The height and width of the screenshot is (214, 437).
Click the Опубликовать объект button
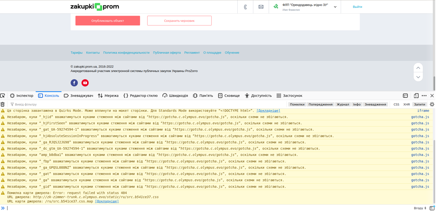108,21
